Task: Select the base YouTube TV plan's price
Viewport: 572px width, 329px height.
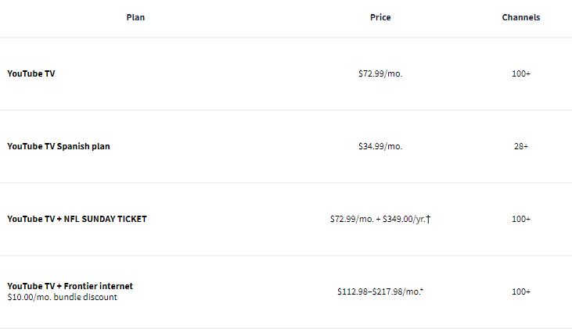Action: click(380, 73)
